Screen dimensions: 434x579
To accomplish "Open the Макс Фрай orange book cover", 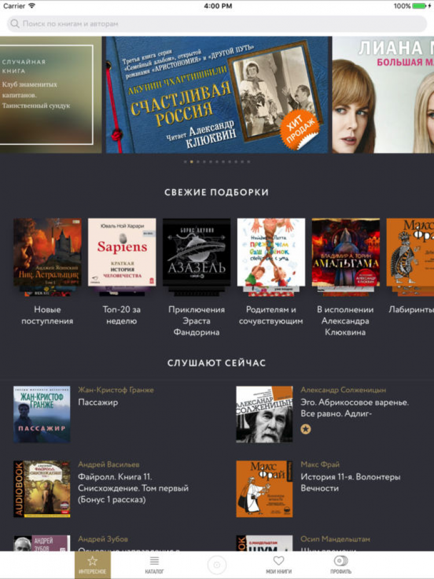I will [x=264, y=489].
